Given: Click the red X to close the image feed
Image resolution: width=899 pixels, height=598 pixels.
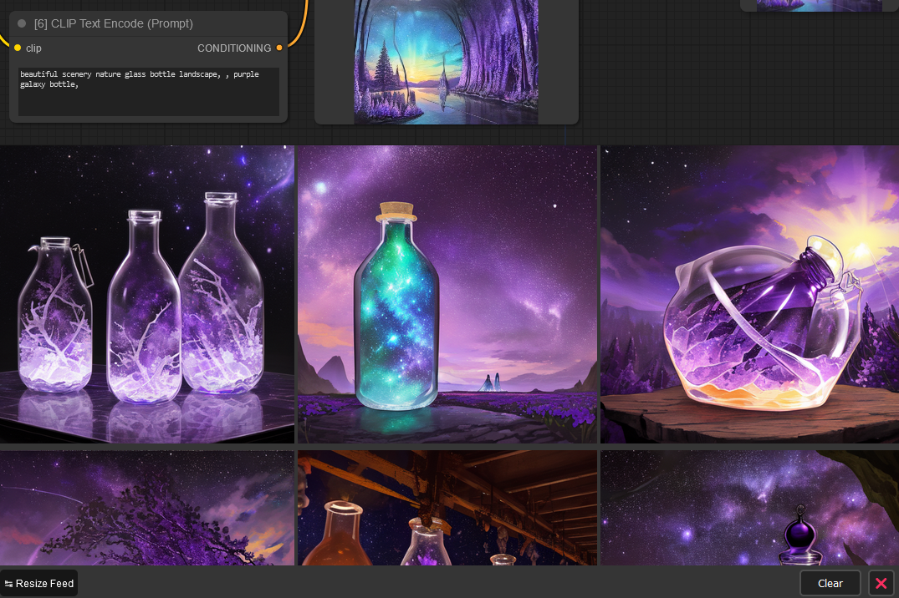Looking at the screenshot, I should pos(881,583).
